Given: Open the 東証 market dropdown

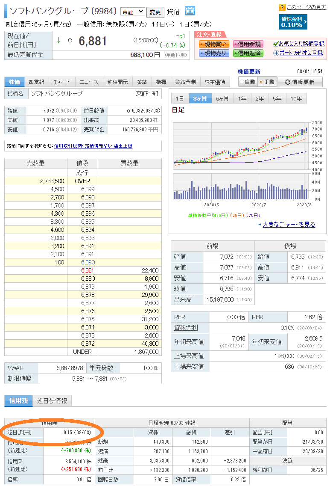Looking at the screenshot, I should [133, 12].
